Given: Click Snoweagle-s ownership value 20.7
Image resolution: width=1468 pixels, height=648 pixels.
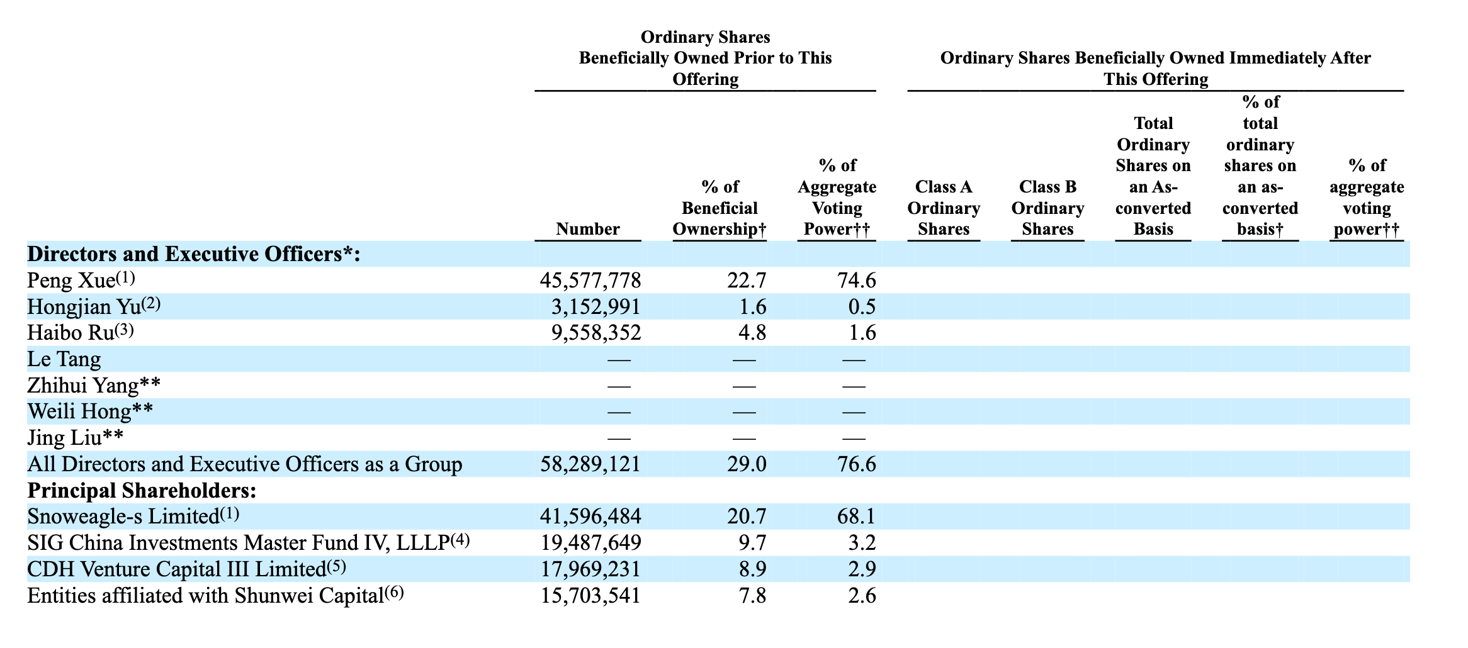Looking at the screenshot, I should (x=747, y=517).
